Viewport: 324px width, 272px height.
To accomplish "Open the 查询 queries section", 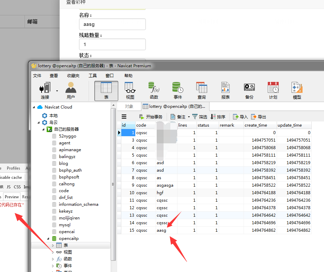I will pos(201,90).
